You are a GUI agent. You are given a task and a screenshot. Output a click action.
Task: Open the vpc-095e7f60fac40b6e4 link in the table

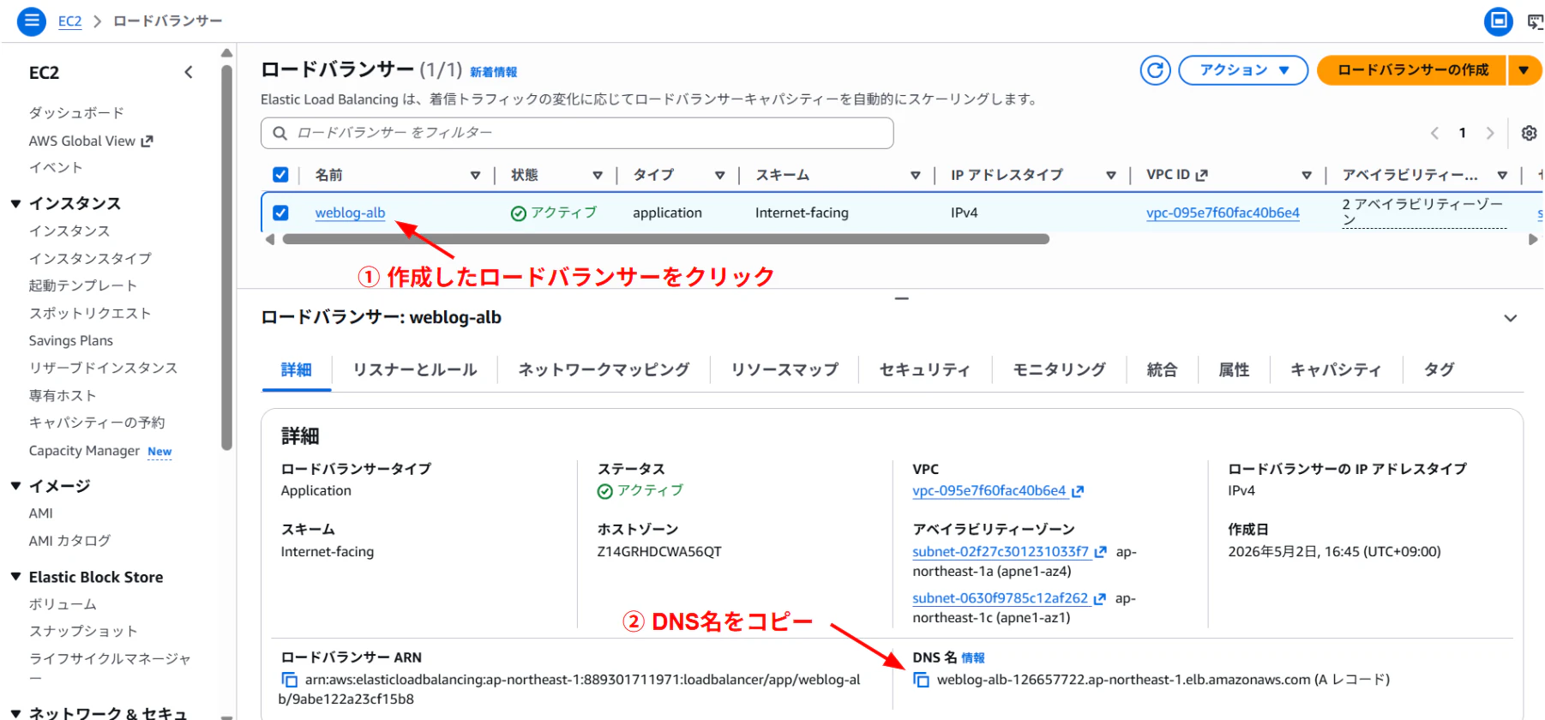[1223, 213]
